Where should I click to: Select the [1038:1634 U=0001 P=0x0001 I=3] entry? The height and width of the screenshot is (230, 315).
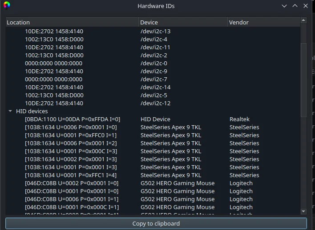tap(71, 167)
